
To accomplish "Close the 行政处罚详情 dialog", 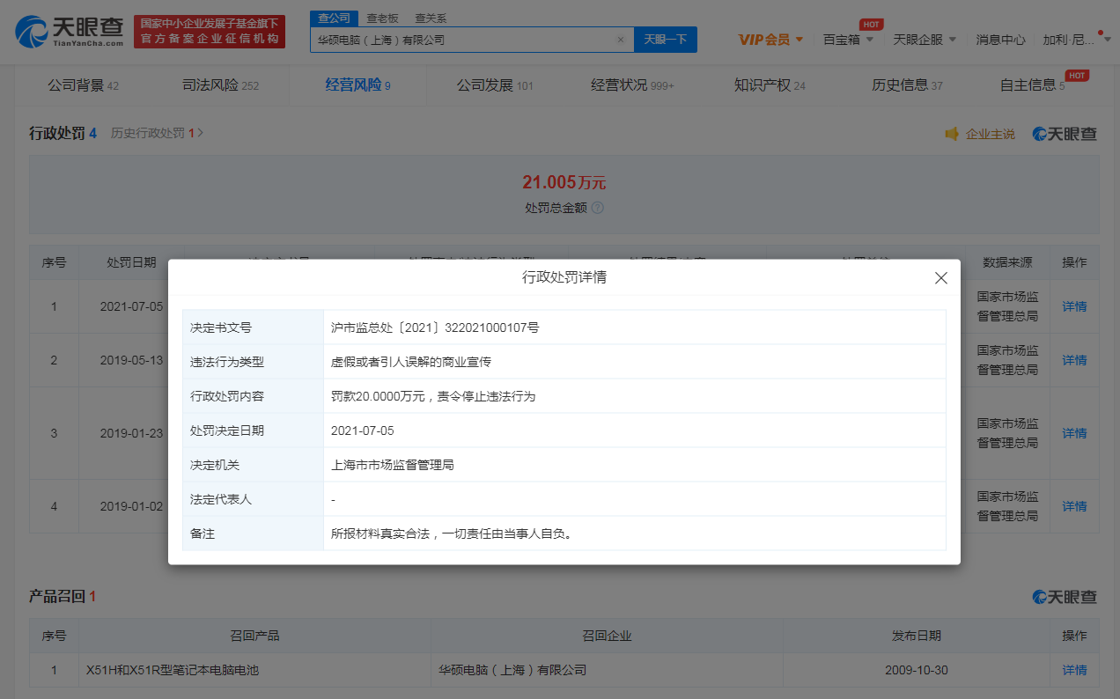I will (x=940, y=278).
